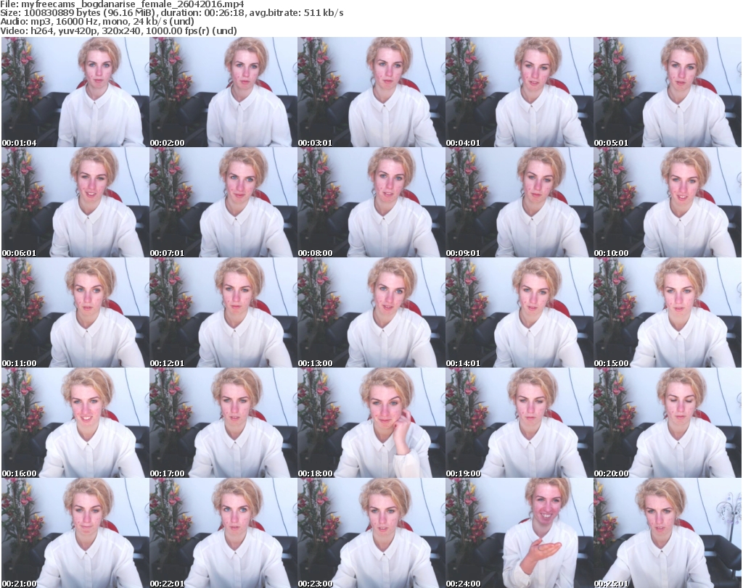Click the thumbnail stamped 00:23:00
This screenshot has height=588, width=743.
click(371, 533)
